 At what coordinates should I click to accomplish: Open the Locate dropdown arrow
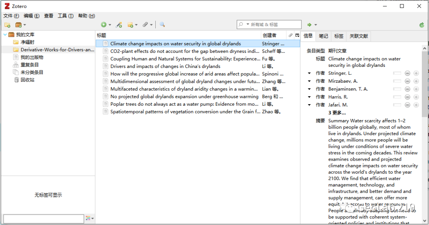[315, 25]
